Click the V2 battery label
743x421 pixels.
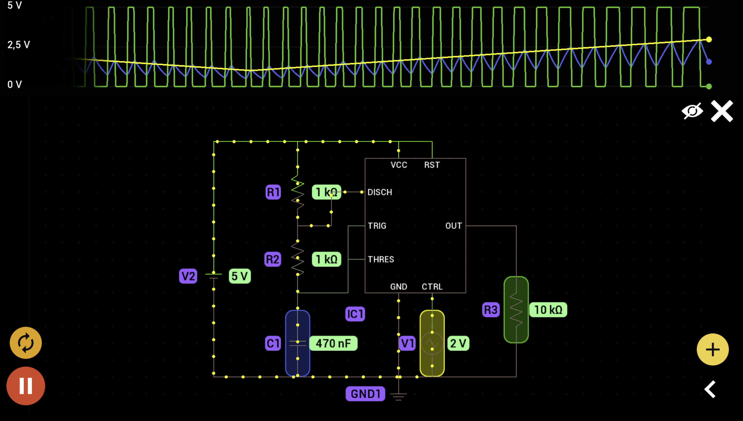(188, 276)
